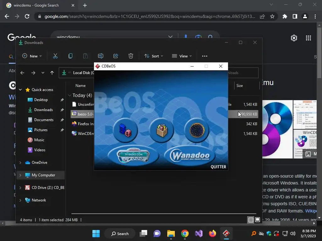Expand the Network tree node
The width and height of the screenshot is (322, 241).
(x=20, y=200)
